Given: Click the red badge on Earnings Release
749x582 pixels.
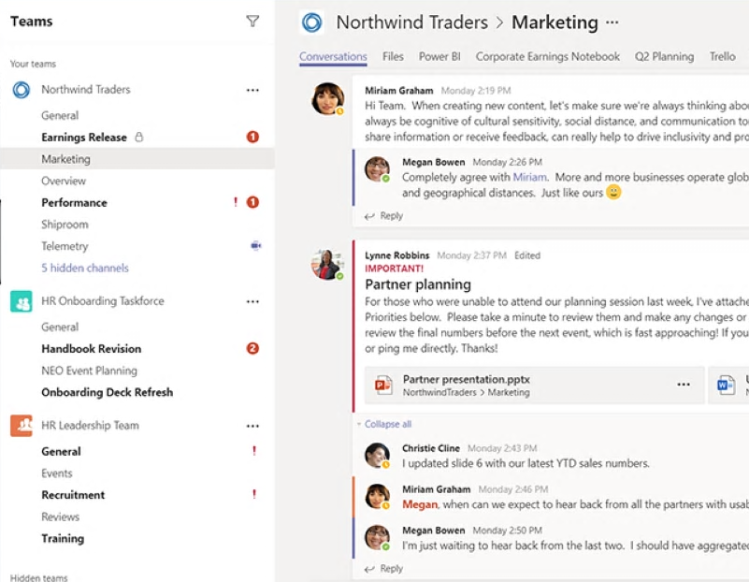Looking at the screenshot, I should tap(252, 138).
